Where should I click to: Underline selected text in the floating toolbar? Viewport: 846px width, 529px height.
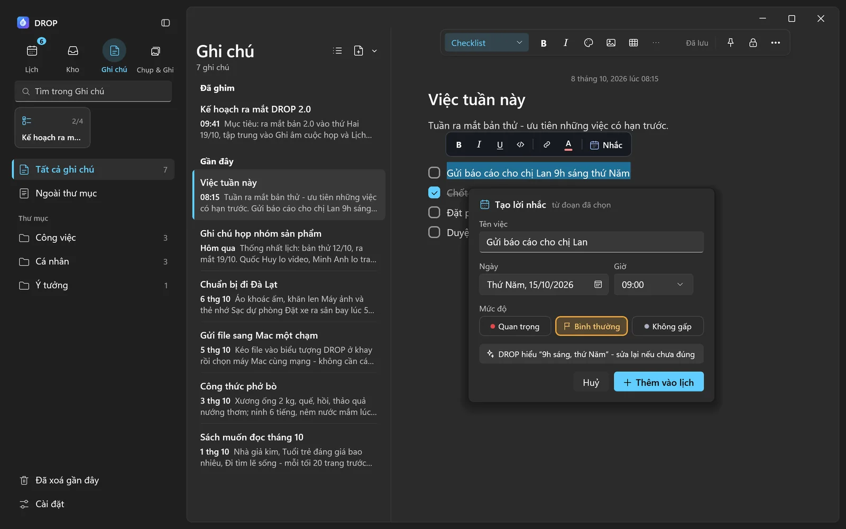pos(500,144)
